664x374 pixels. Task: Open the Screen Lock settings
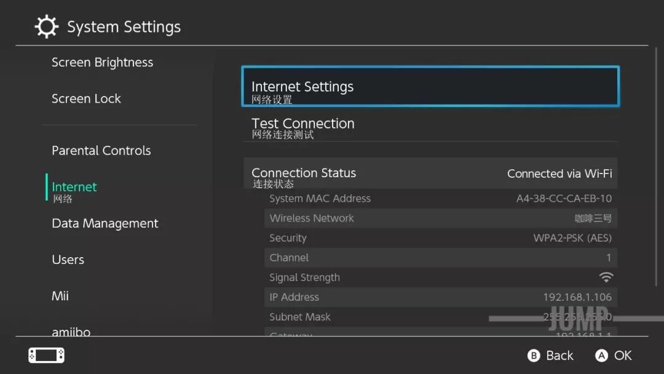click(x=87, y=99)
